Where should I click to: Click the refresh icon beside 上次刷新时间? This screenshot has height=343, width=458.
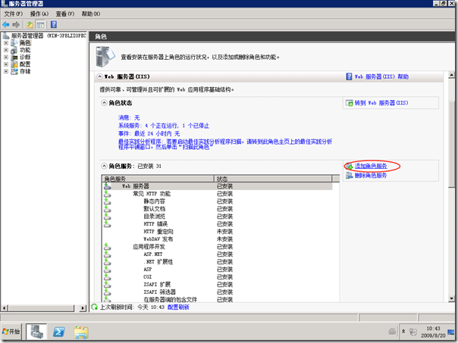click(94, 307)
